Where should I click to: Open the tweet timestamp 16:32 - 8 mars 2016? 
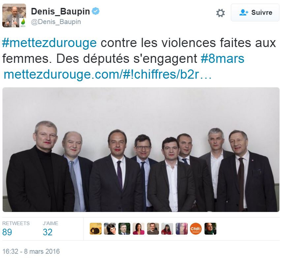pos(31,251)
